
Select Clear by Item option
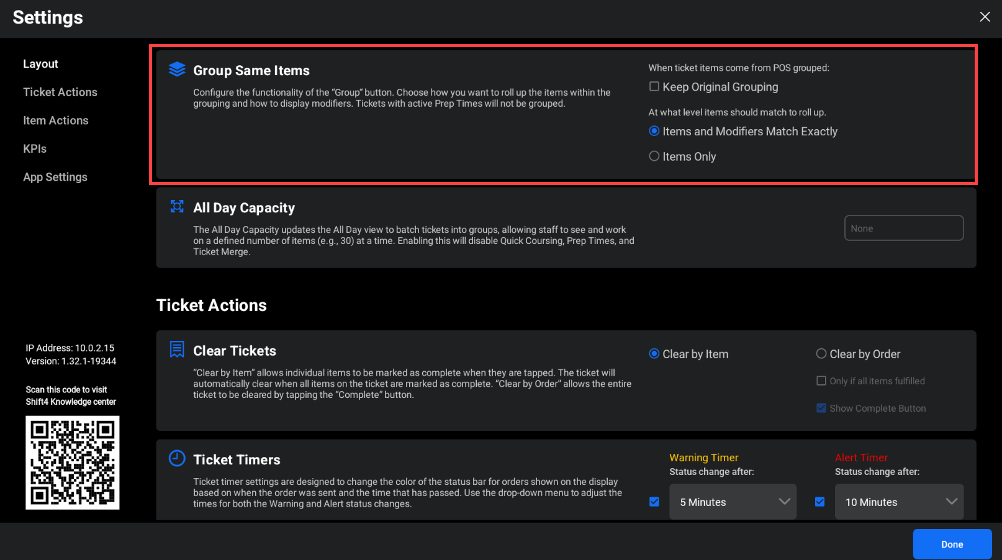click(x=654, y=354)
